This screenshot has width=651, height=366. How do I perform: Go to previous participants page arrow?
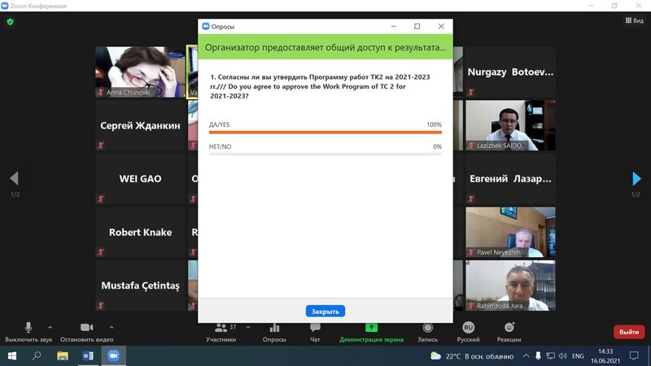(x=14, y=179)
